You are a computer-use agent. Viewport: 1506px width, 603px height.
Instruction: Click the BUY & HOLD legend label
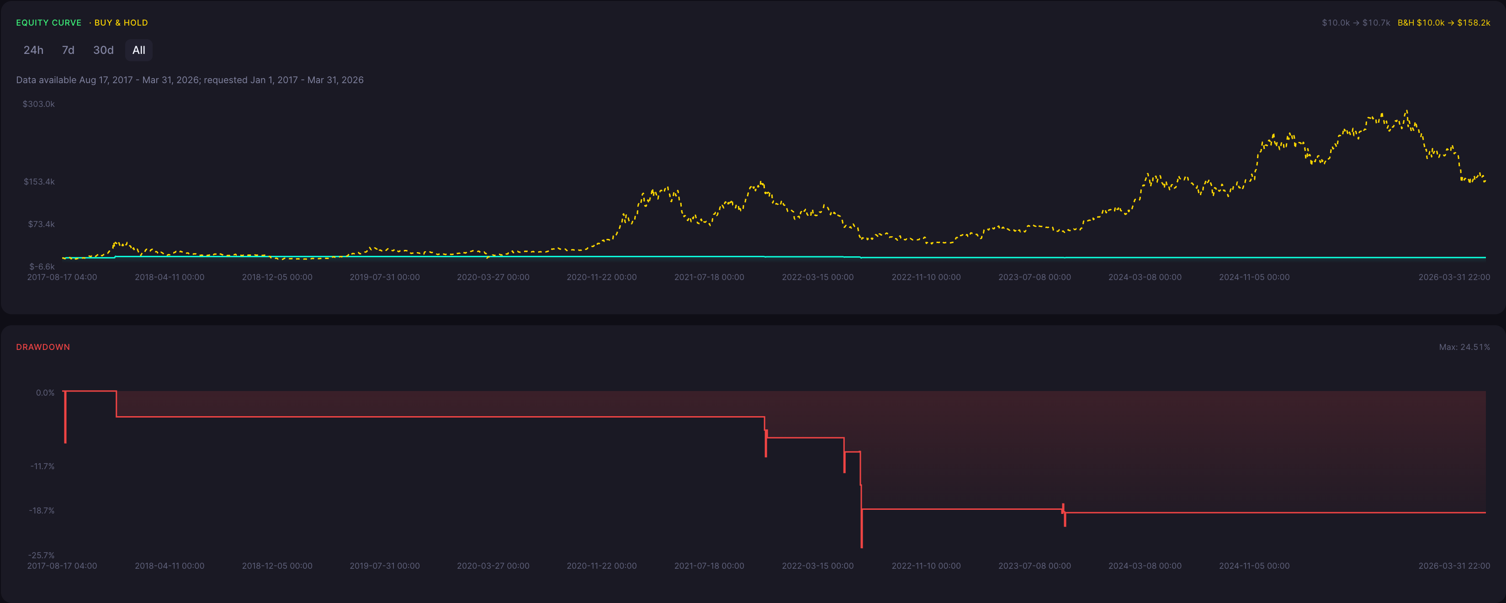[x=121, y=23]
